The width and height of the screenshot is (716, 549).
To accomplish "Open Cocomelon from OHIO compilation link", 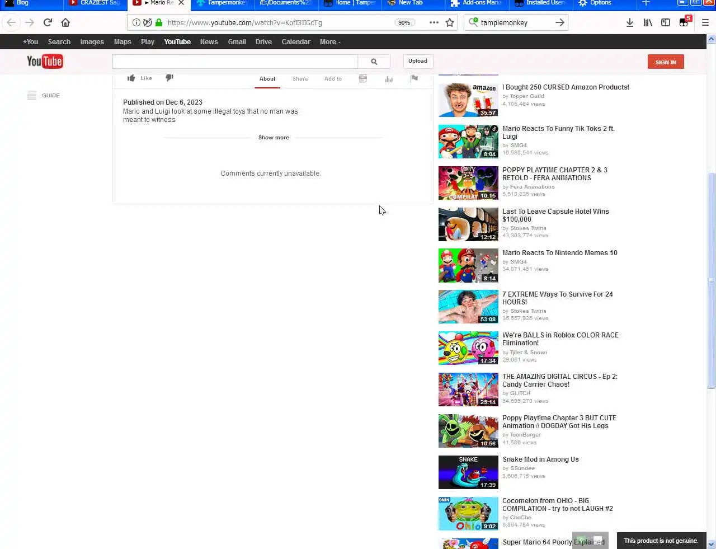I will coord(558,505).
